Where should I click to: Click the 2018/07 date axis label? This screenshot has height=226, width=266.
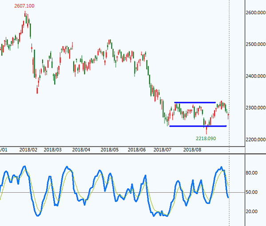163,150
